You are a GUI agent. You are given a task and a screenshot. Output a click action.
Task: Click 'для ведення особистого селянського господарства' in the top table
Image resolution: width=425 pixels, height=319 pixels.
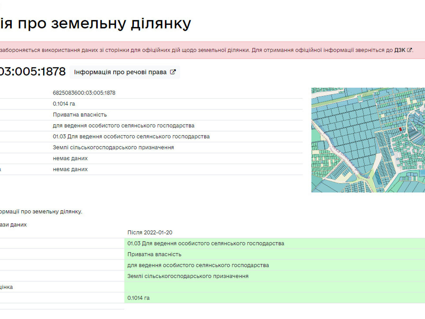124,125
